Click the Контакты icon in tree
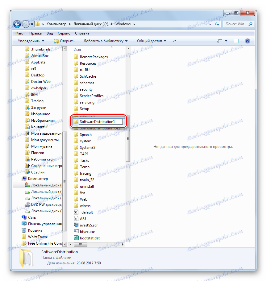The height and width of the screenshot is (281, 267). [27, 127]
